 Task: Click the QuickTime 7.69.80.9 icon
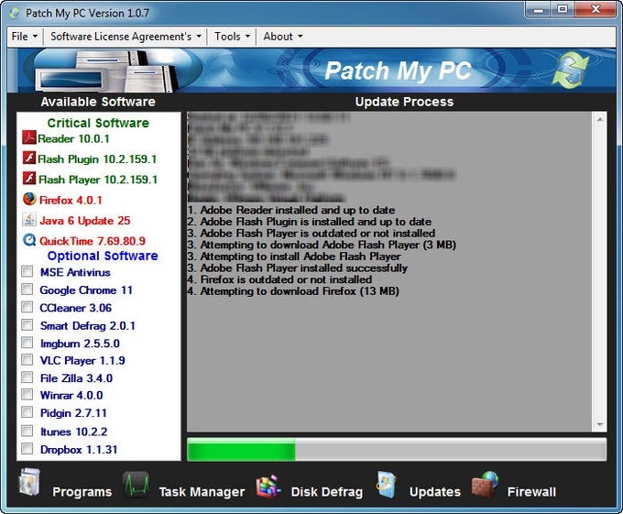tap(29, 240)
